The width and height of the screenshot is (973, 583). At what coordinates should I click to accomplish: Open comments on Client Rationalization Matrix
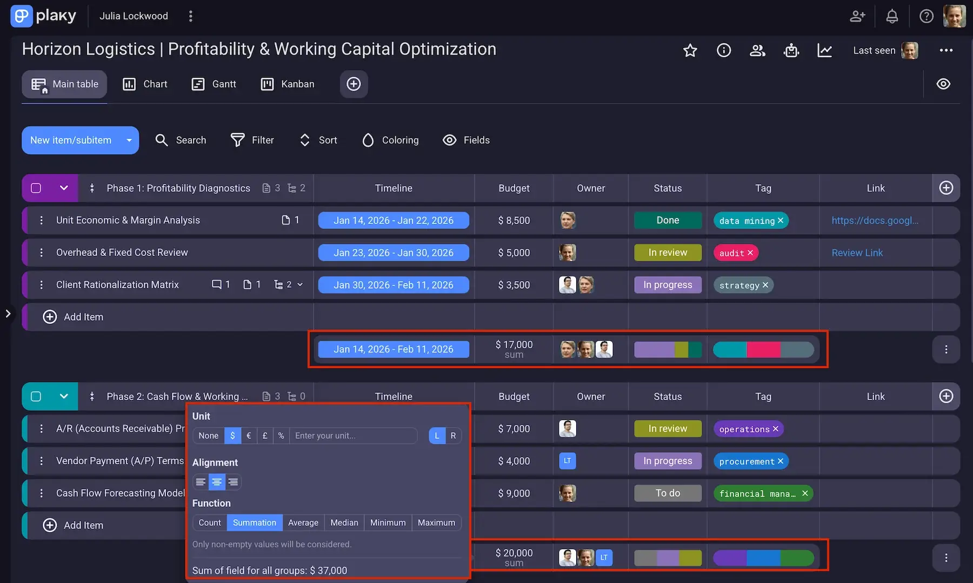[221, 284]
